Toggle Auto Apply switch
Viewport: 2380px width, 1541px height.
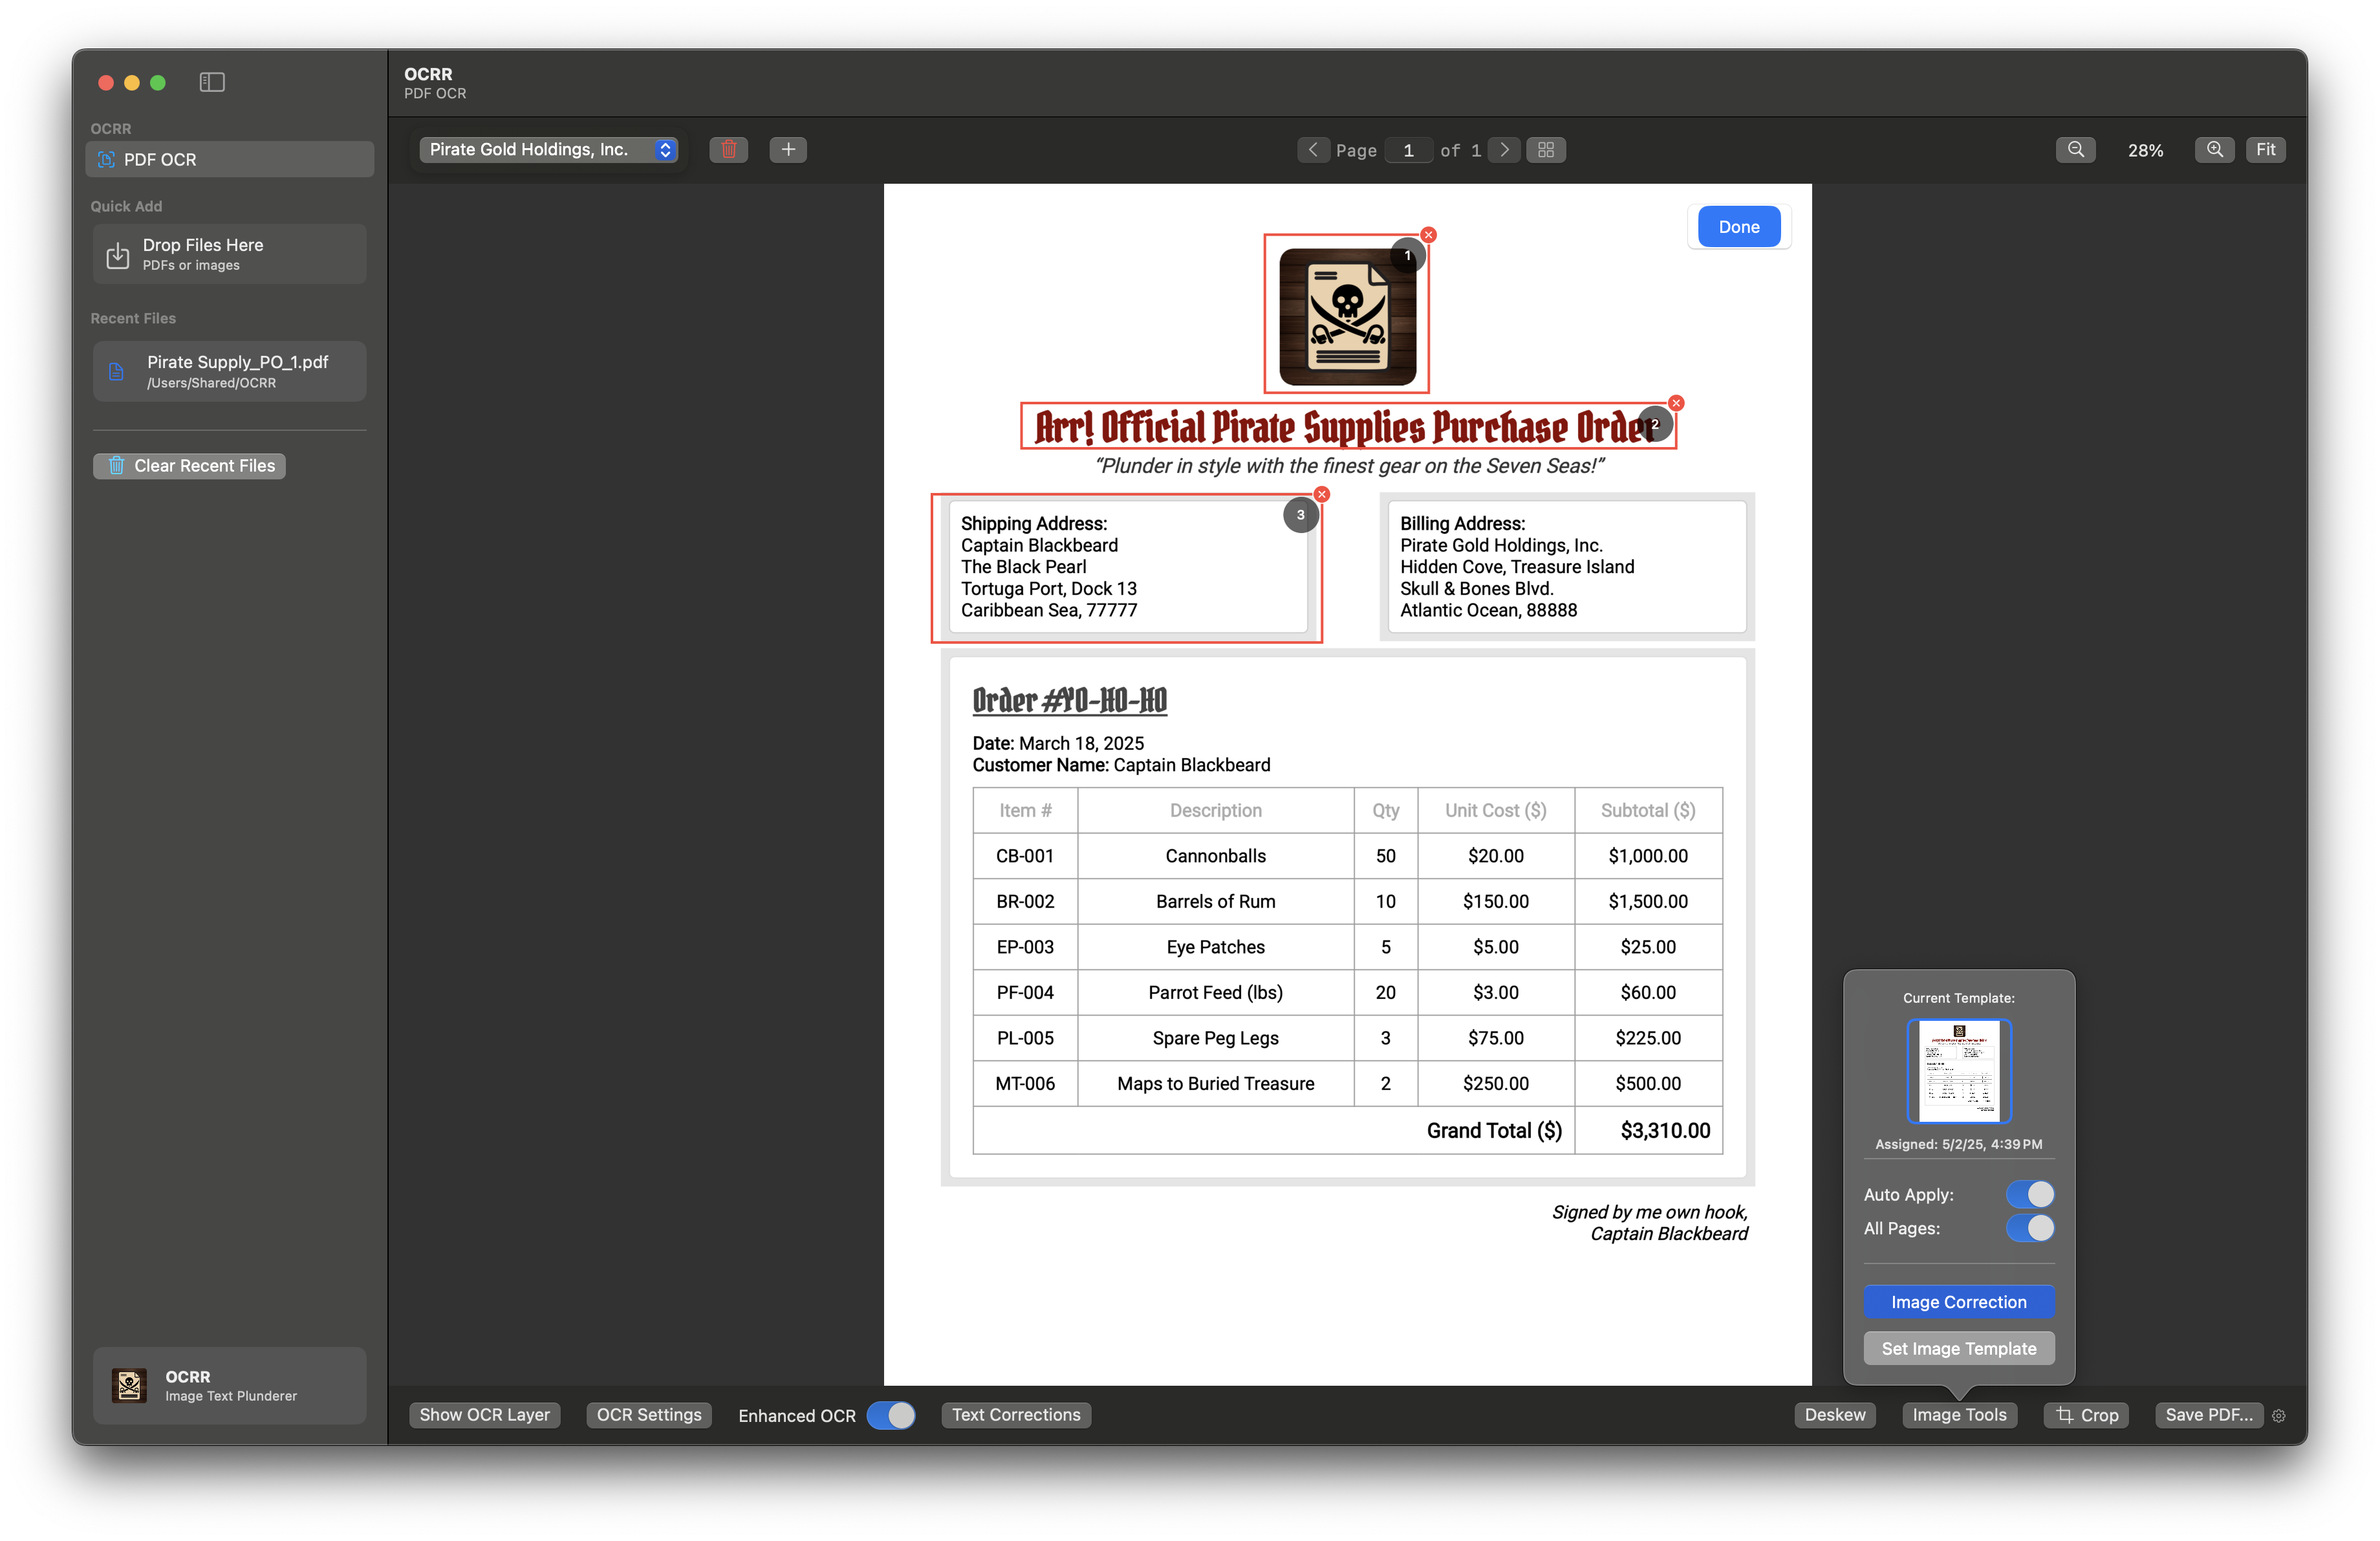click(2030, 1194)
